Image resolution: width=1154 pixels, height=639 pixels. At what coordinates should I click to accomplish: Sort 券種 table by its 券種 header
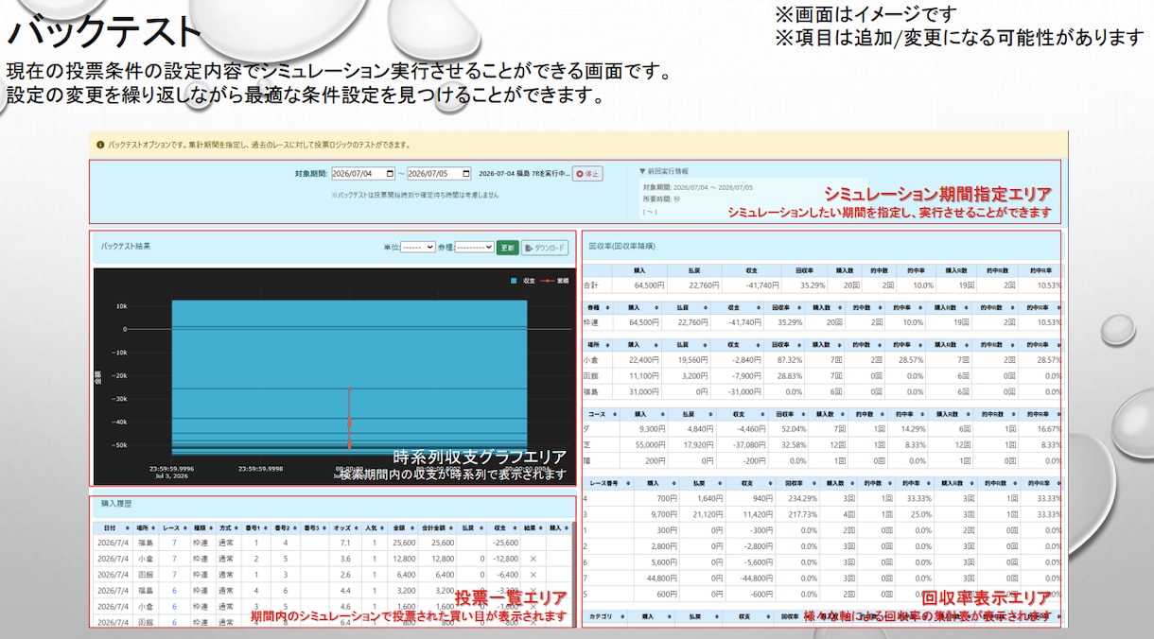click(597, 306)
